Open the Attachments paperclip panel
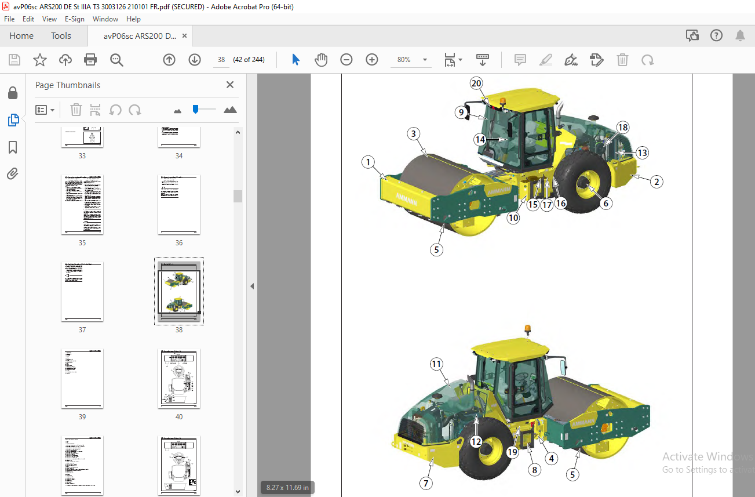 tap(13, 173)
